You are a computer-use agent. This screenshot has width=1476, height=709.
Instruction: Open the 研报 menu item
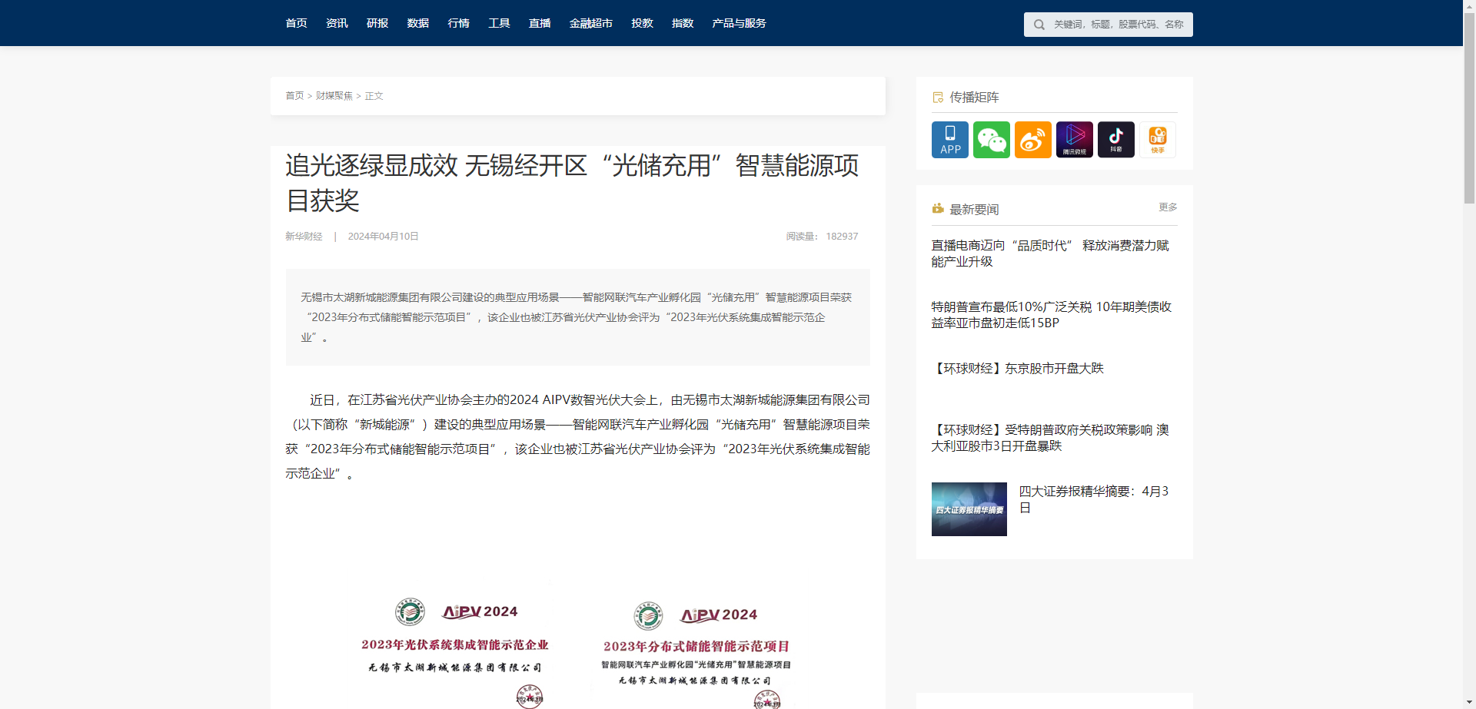(377, 23)
